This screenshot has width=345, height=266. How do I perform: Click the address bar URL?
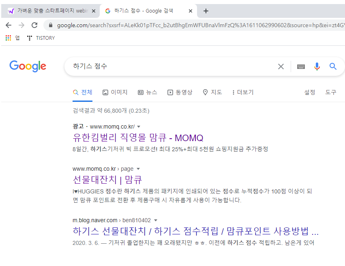pos(200,25)
